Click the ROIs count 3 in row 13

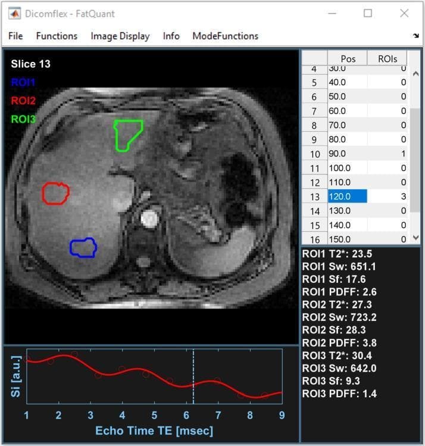pyautogui.click(x=387, y=197)
